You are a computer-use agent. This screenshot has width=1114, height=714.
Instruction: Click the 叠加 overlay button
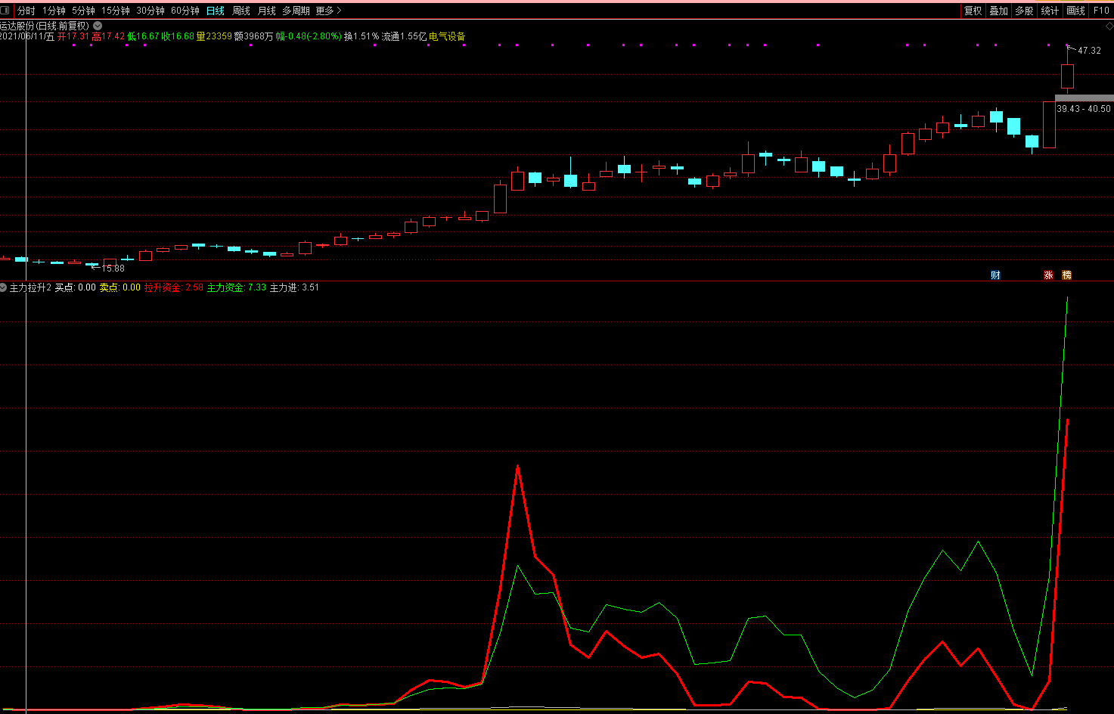click(x=998, y=11)
